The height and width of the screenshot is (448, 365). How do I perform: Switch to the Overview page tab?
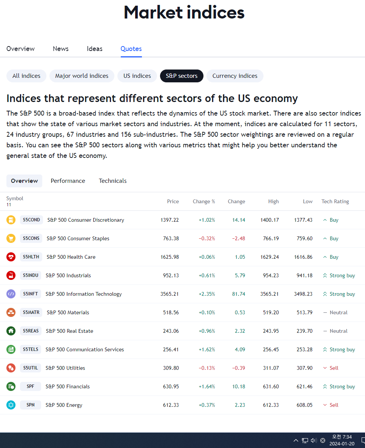(x=20, y=49)
